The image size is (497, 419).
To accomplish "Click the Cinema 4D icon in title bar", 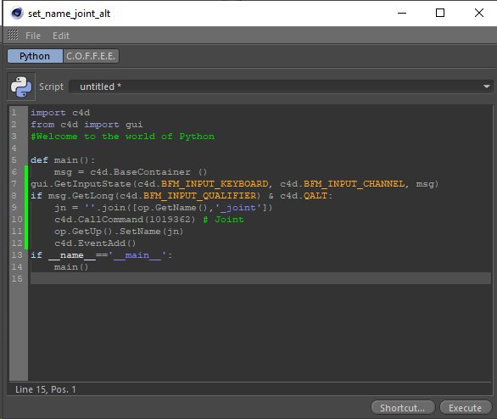I will click(x=17, y=14).
